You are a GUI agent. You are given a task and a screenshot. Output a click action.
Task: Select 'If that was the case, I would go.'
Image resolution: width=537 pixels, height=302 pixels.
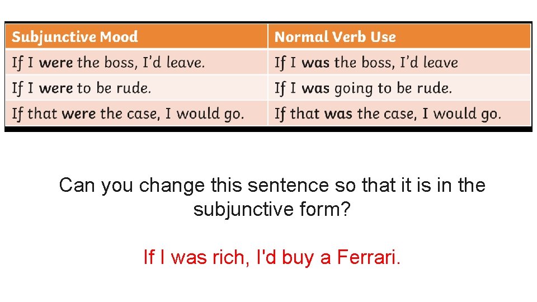399,114
